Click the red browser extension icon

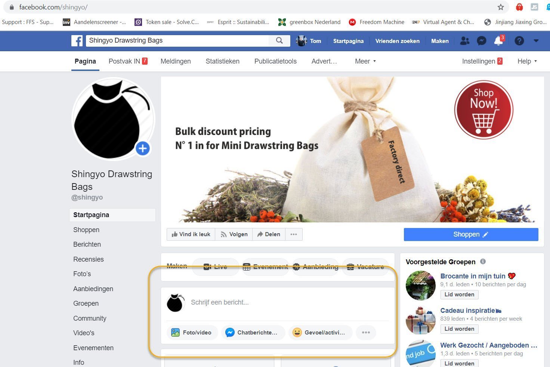[519, 7]
